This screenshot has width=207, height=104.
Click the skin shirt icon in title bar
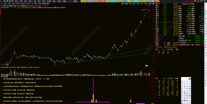coord(195,1)
